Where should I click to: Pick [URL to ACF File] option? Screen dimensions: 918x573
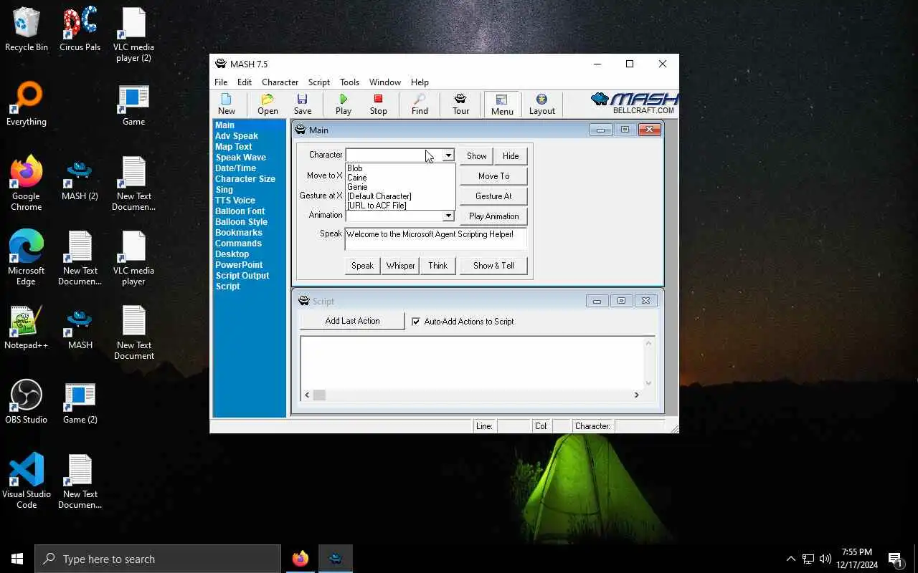(x=400, y=206)
